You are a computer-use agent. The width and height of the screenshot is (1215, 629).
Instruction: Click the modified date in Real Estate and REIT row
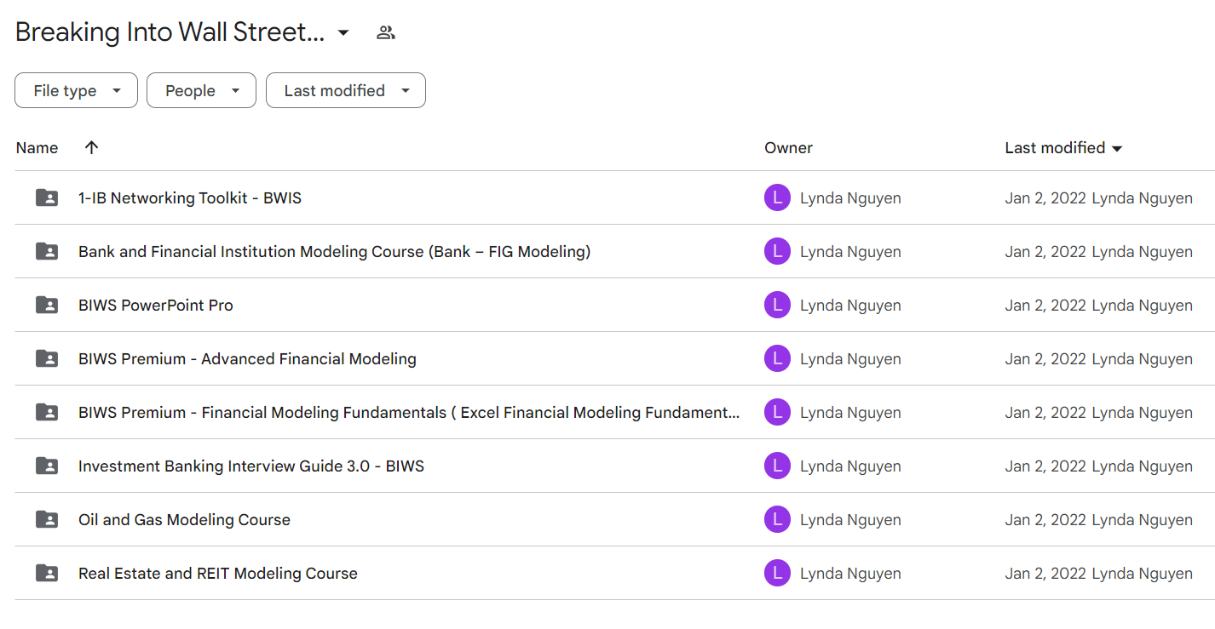pyautogui.click(x=1045, y=574)
